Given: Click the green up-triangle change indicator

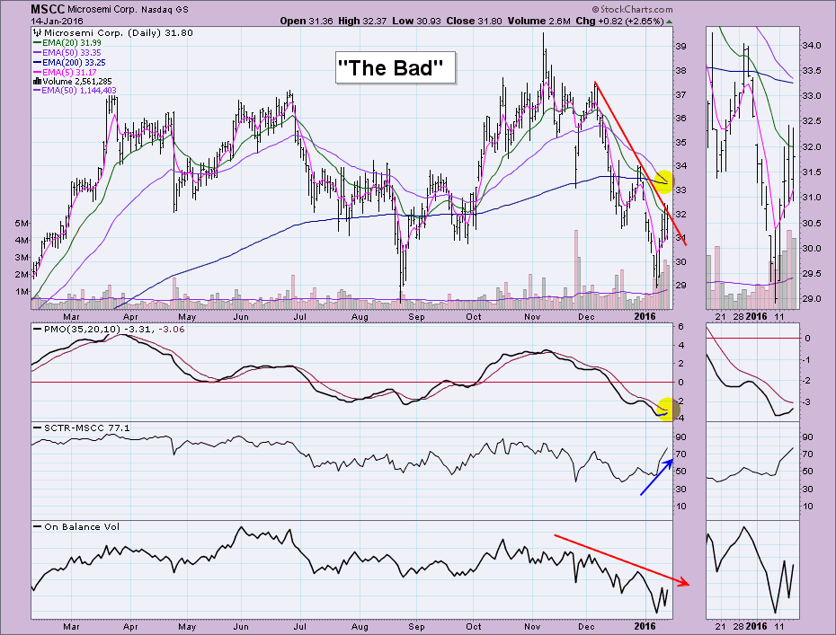Looking at the screenshot, I should pos(669,22).
